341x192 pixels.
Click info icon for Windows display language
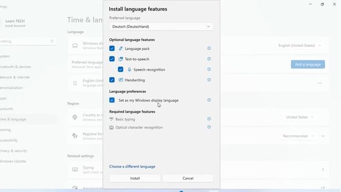tap(209, 100)
